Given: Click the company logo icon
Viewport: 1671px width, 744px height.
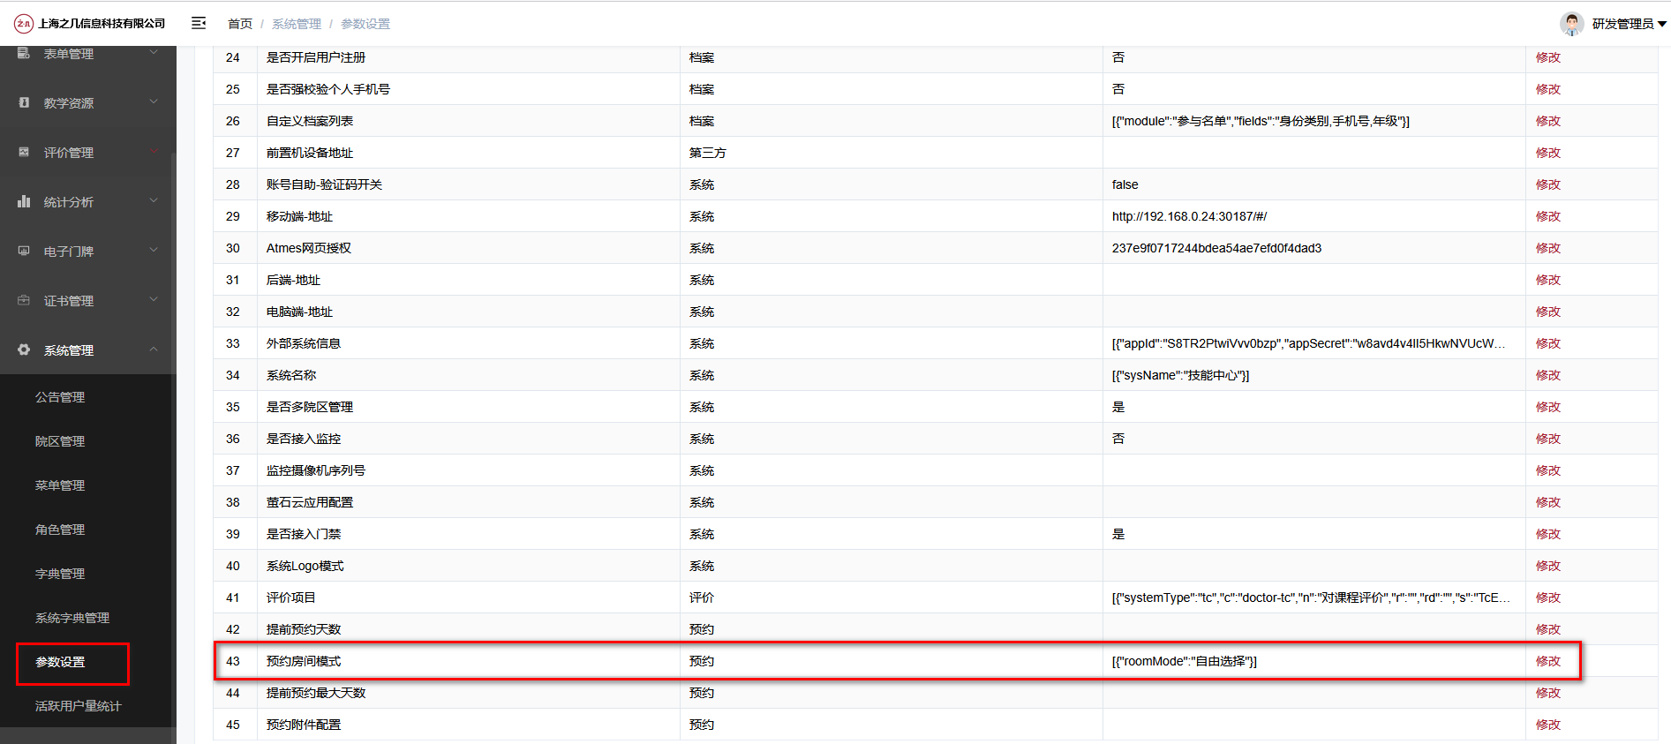Looking at the screenshot, I should pyautogui.click(x=24, y=24).
